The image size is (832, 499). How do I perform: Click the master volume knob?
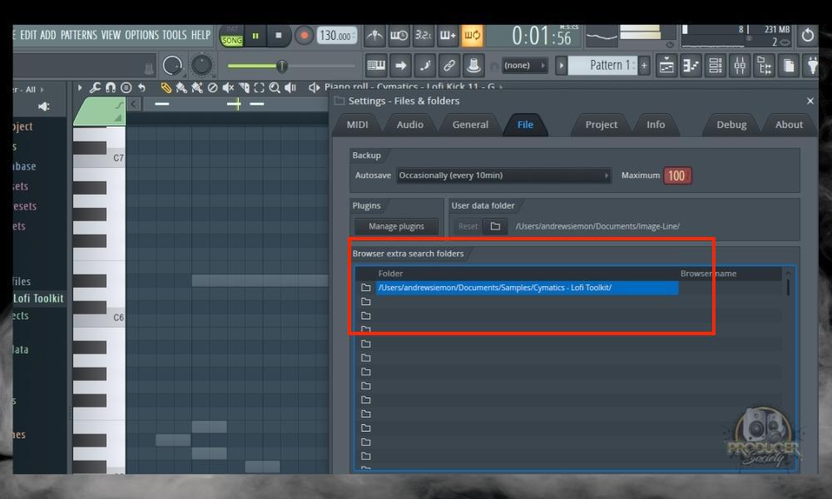click(x=172, y=66)
